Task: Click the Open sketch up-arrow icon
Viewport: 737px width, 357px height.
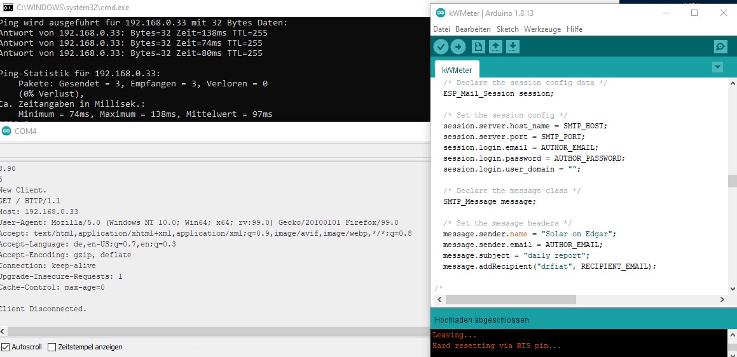Action: pyautogui.click(x=495, y=46)
